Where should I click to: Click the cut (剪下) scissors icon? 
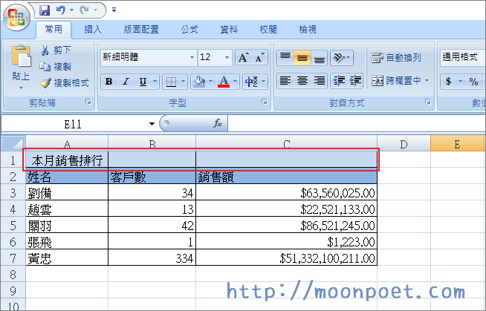pos(45,50)
